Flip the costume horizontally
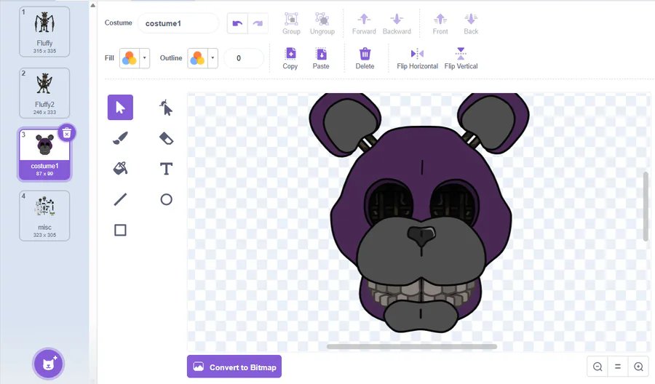 coord(417,58)
